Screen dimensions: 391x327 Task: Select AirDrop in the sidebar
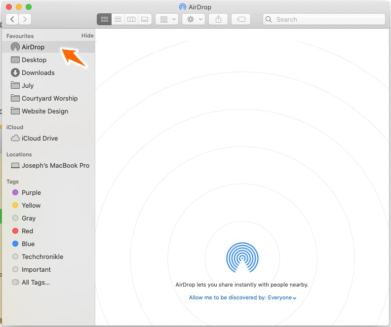pyautogui.click(x=48, y=47)
